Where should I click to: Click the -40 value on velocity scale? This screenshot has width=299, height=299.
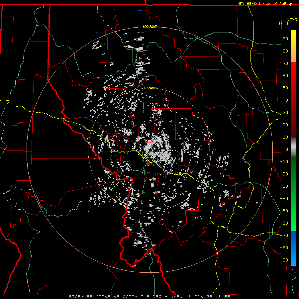pyautogui.click(x=284, y=199)
